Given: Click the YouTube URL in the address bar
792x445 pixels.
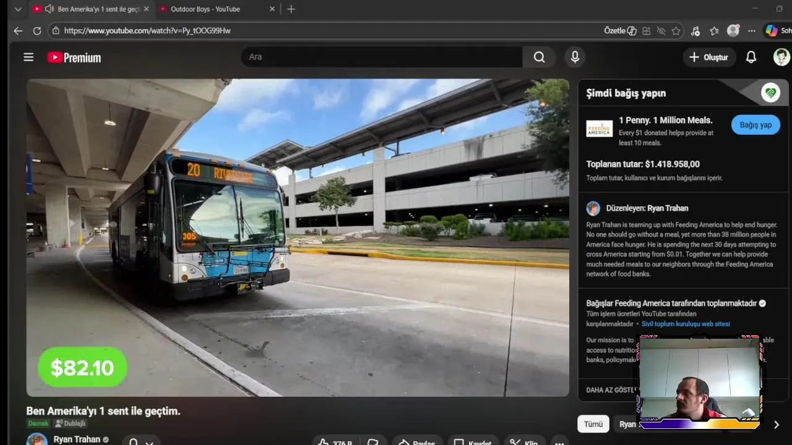Looking at the screenshot, I should [x=147, y=30].
